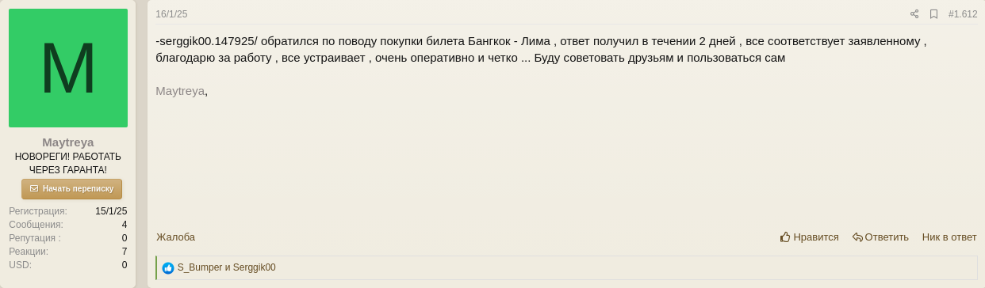985x288 pixels.
Task: Open the 16/1/25 post date link
Action: click(x=171, y=14)
